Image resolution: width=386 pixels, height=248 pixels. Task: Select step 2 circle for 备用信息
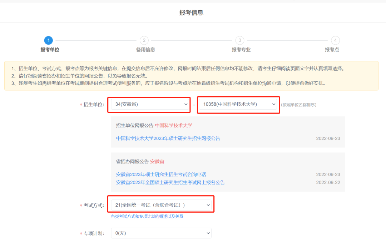click(x=144, y=40)
